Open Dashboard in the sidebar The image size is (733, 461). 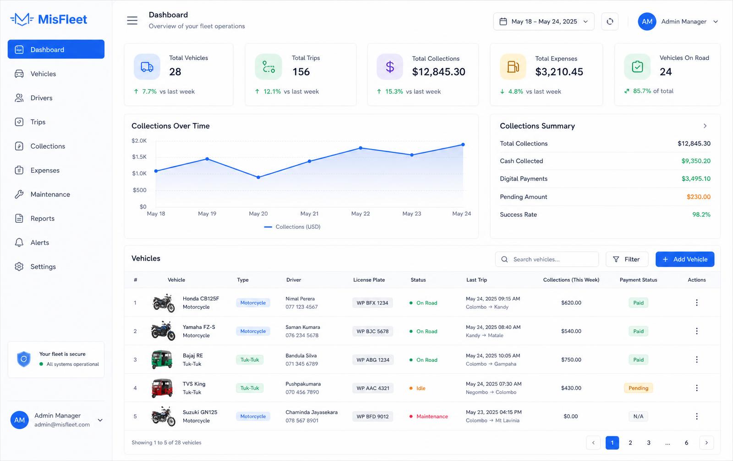[56, 49]
